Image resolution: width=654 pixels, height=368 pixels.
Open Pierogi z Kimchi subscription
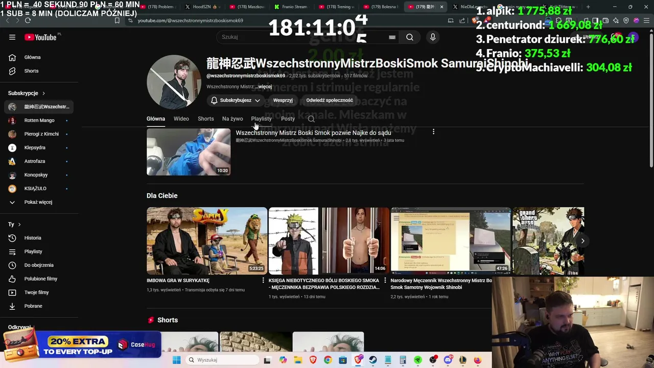coord(39,134)
